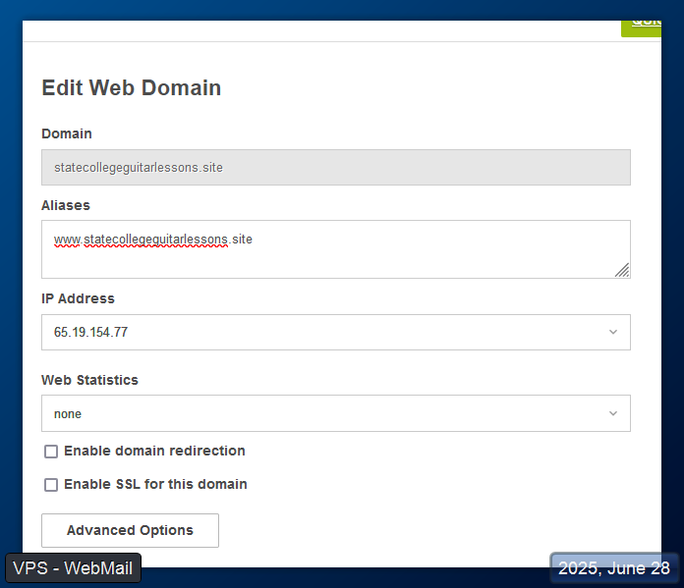Image resolution: width=684 pixels, height=588 pixels.
Task: Open the IP Address 65.19.154.77 dropdown
Action: [336, 332]
